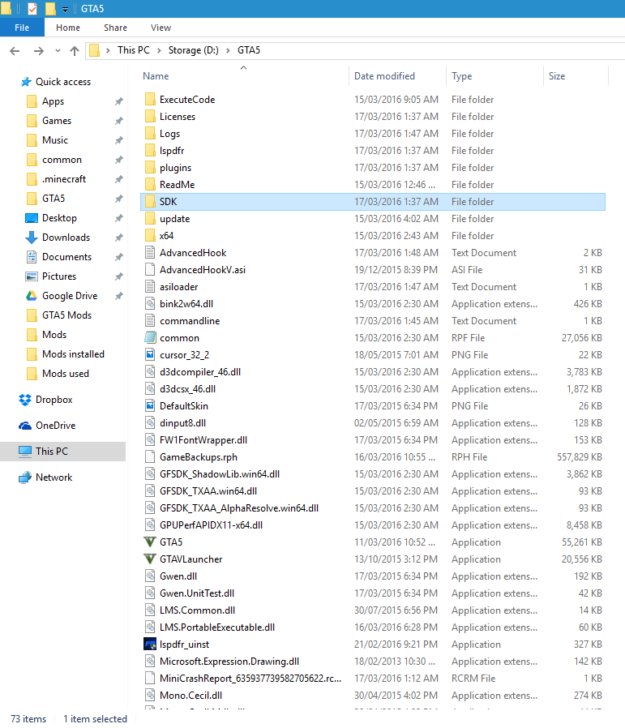Click the Pictures icon in sidebar
Screen dimensions: 625x728
coord(31,276)
